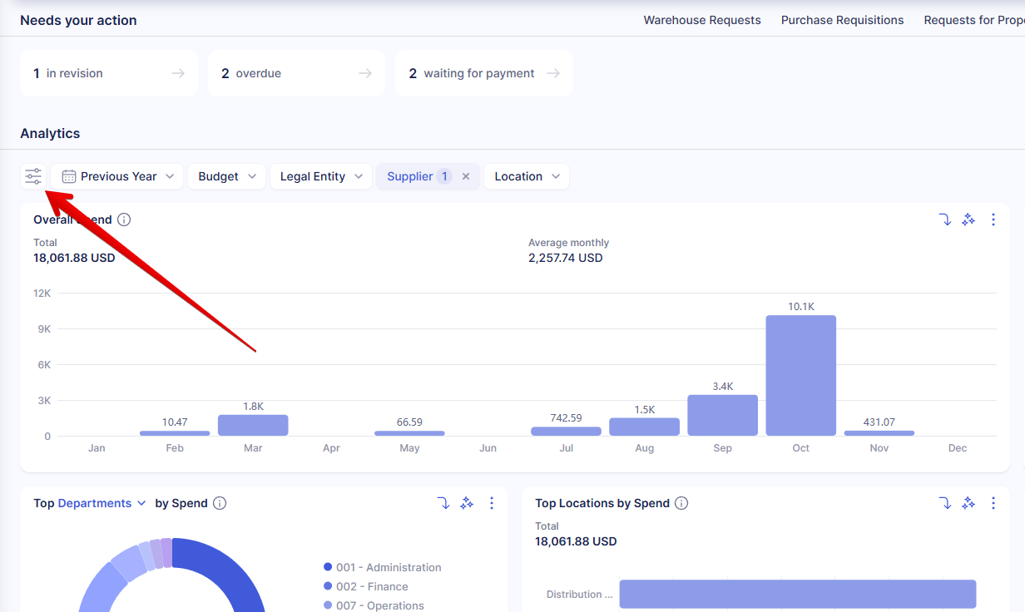
Task: Open the Budget filter dropdown
Action: pos(226,176)
